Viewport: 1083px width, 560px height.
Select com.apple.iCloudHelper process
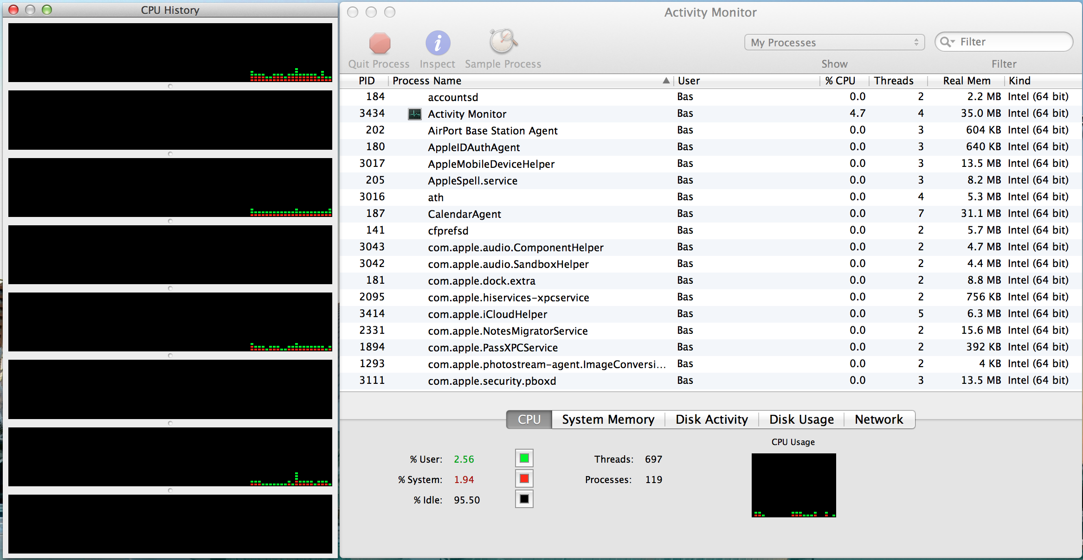coord(711,314)
